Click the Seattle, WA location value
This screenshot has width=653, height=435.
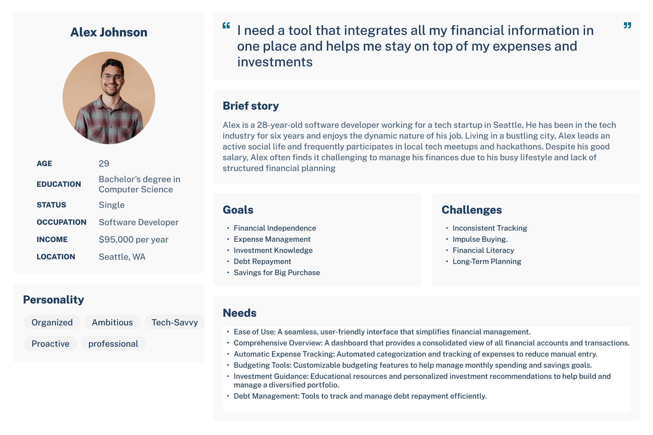click(x=122, y=257)
